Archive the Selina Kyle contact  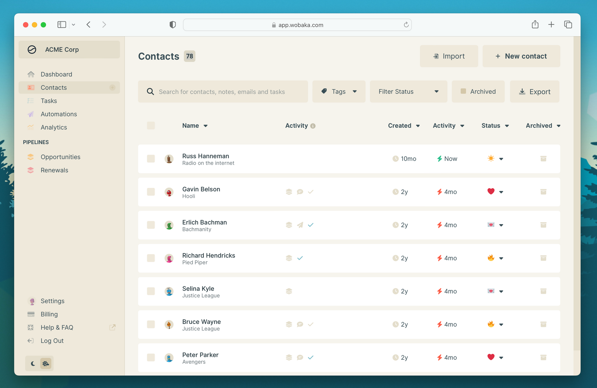click(543, 291)
